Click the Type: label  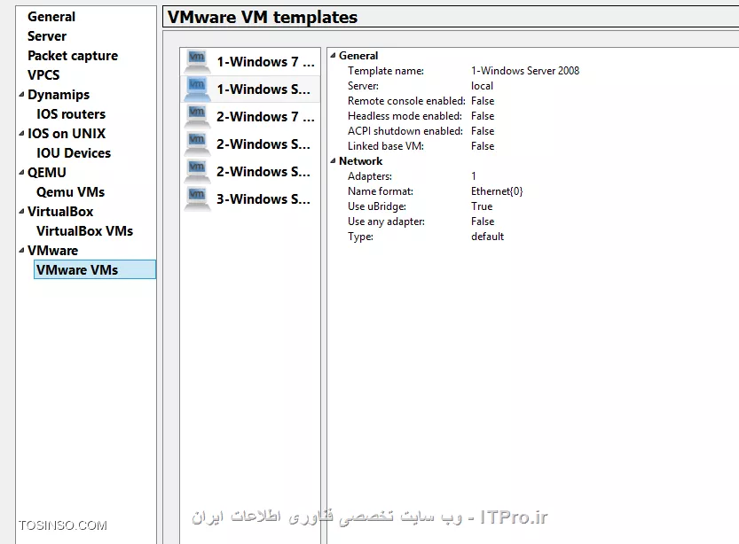tap(360, 237)
